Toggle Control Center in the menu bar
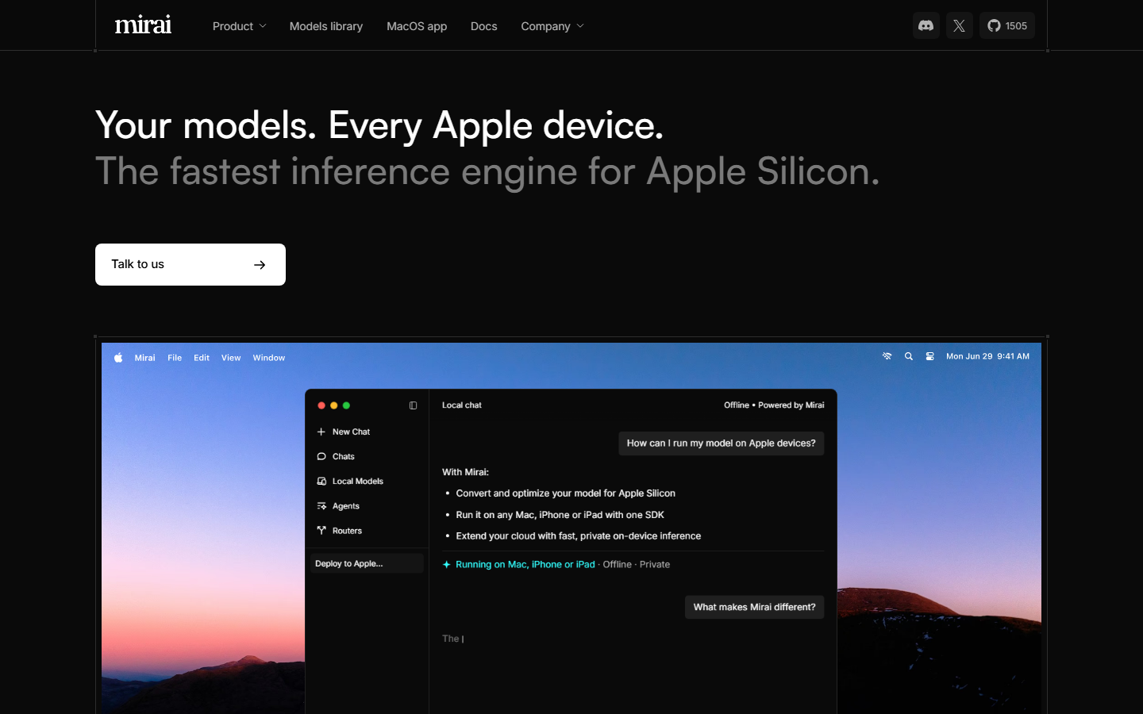 pyautogui.click(x=929, y=356)
